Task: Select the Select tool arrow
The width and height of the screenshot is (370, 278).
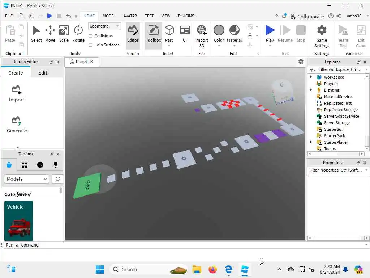Action: pyautogui.click(x=36, y=34)
